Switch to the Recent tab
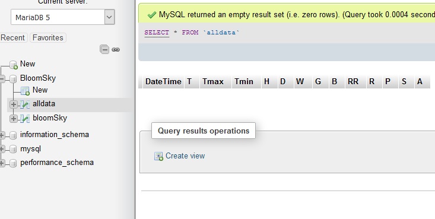The image size is (435, 219). (13, 38)
